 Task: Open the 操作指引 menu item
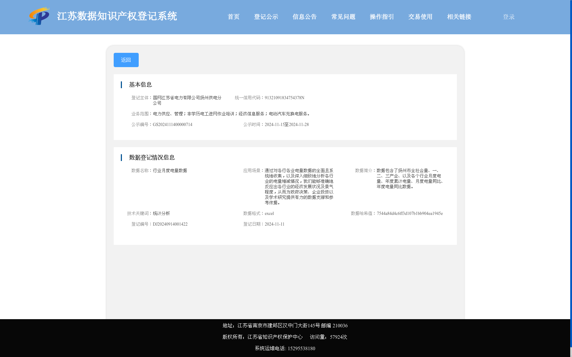pos(382,17)
